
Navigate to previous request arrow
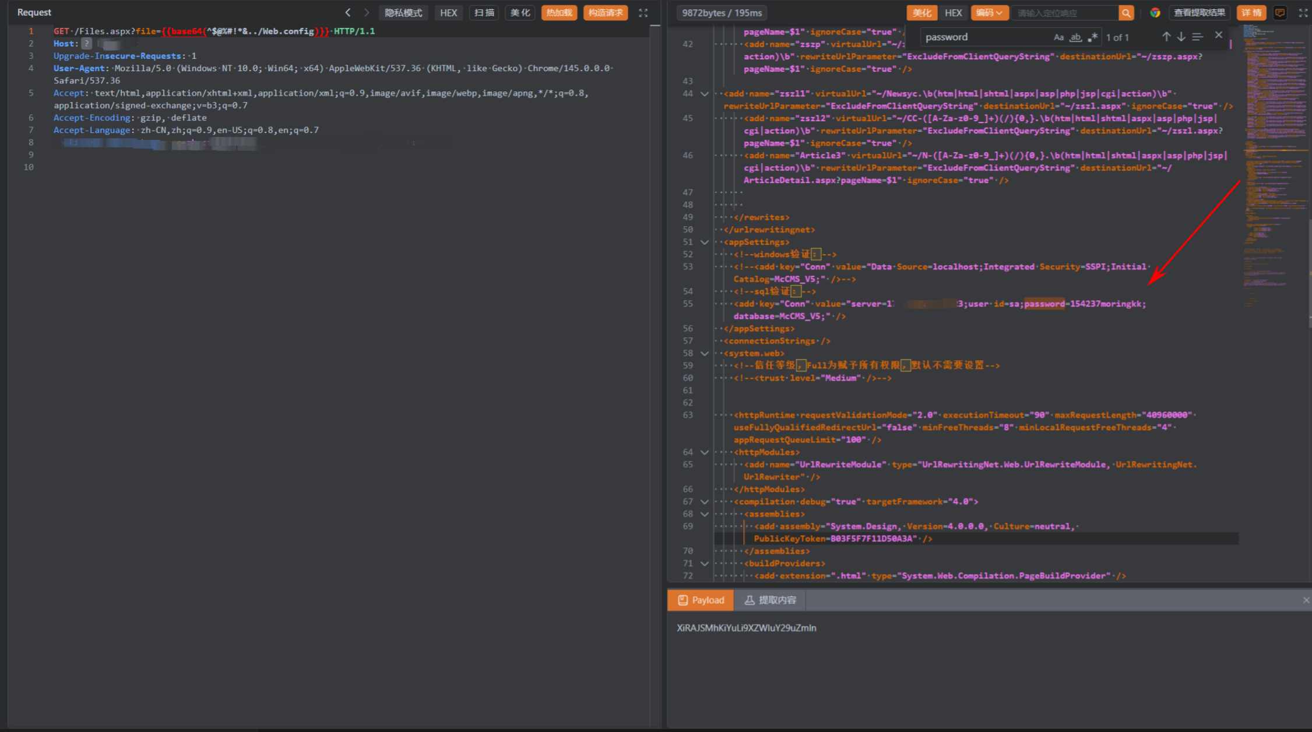pos(348,13)
